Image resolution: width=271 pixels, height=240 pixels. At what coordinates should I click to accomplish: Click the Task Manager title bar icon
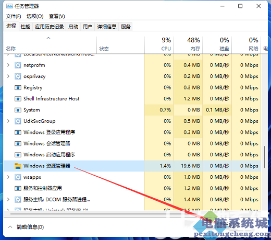pyautogui.click(x=9, y=6)
